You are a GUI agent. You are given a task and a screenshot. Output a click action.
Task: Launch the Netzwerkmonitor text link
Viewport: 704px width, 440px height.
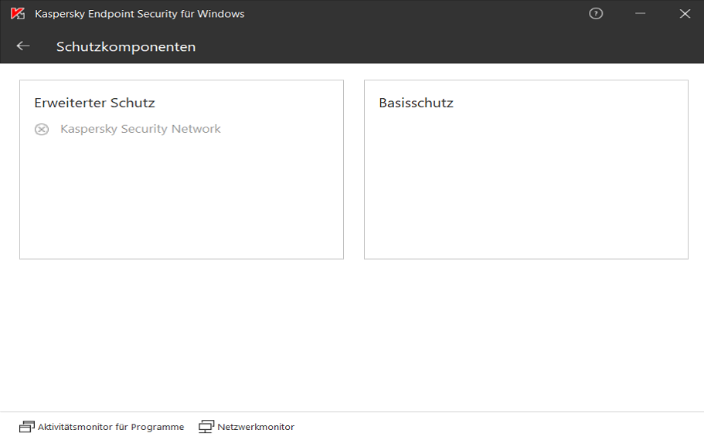(x=256, y=427)
